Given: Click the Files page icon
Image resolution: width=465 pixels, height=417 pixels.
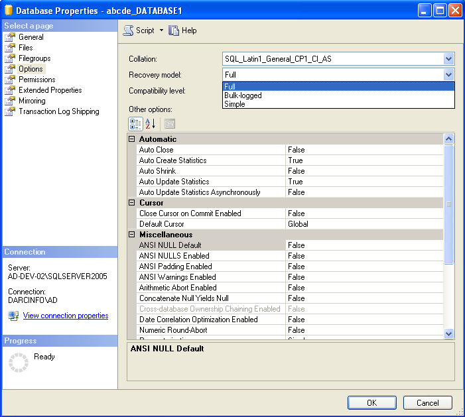Looking at the screenshot, I should pyautogui.click(x=10, y=48).
